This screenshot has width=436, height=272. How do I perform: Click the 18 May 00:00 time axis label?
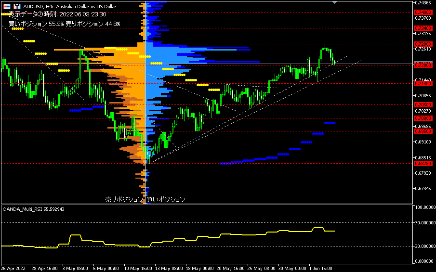click(x=200, y=268)
